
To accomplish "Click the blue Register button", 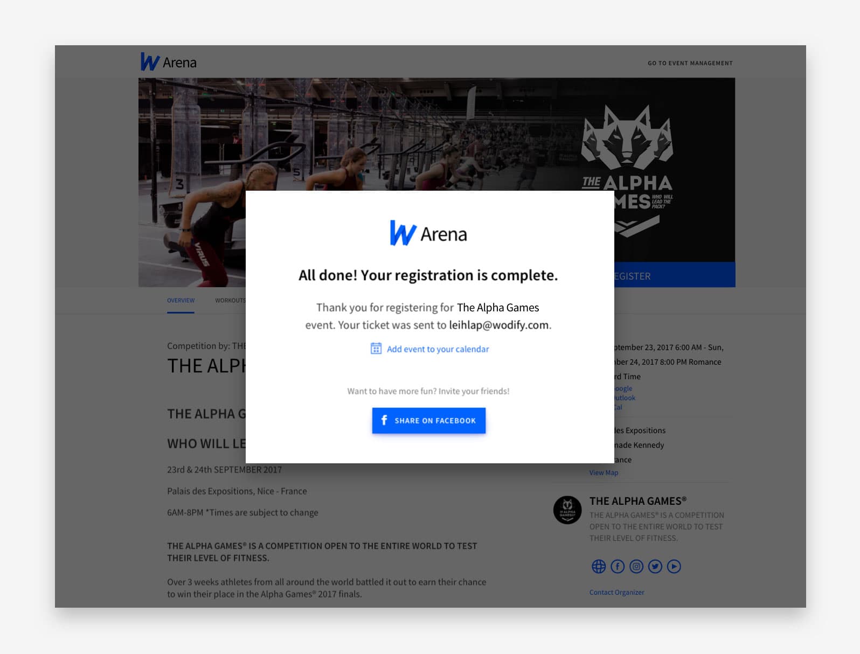I will pos(675,275).
